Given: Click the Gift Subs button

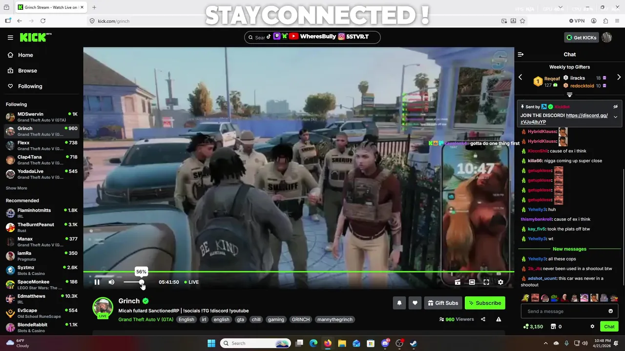Looking at the screenshot, I should 443,303.
